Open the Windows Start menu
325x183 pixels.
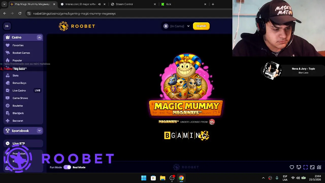click(x=144, y=178)
